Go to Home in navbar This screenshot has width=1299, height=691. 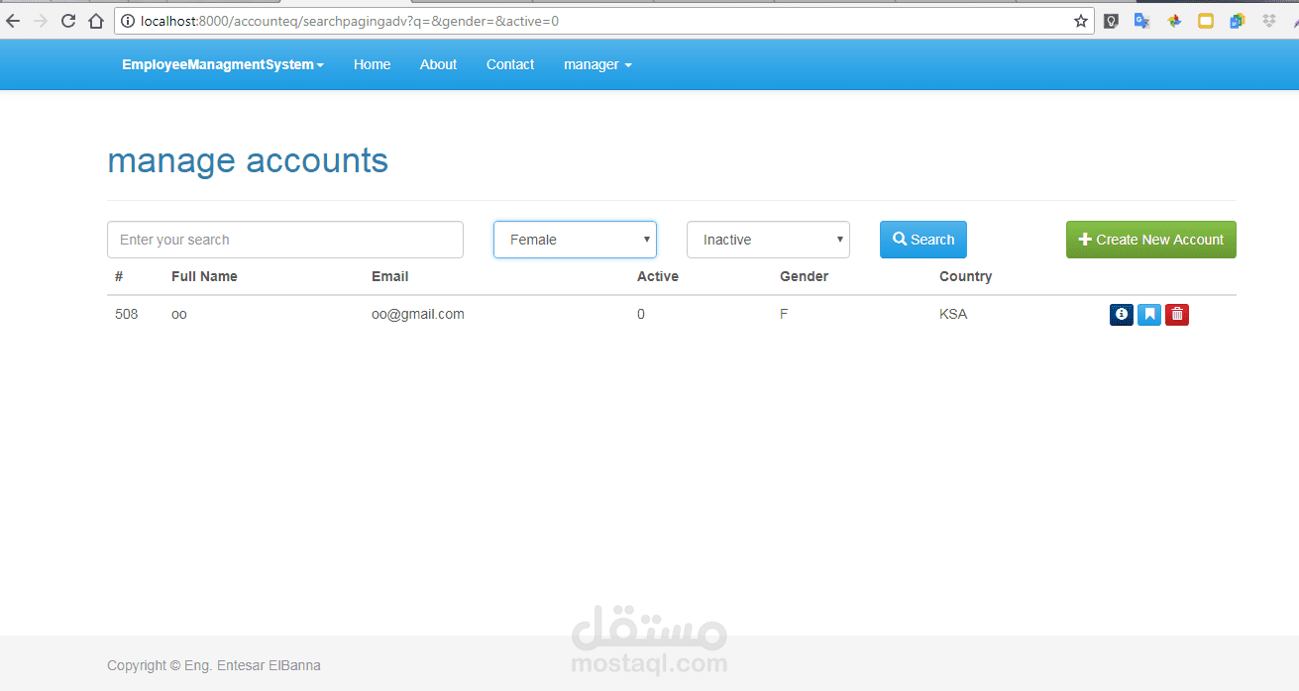pyautogui.click(x=372, y=64)
